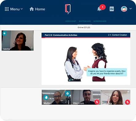
Task: Open settings gear on Caterina's video
Action: 4,33
